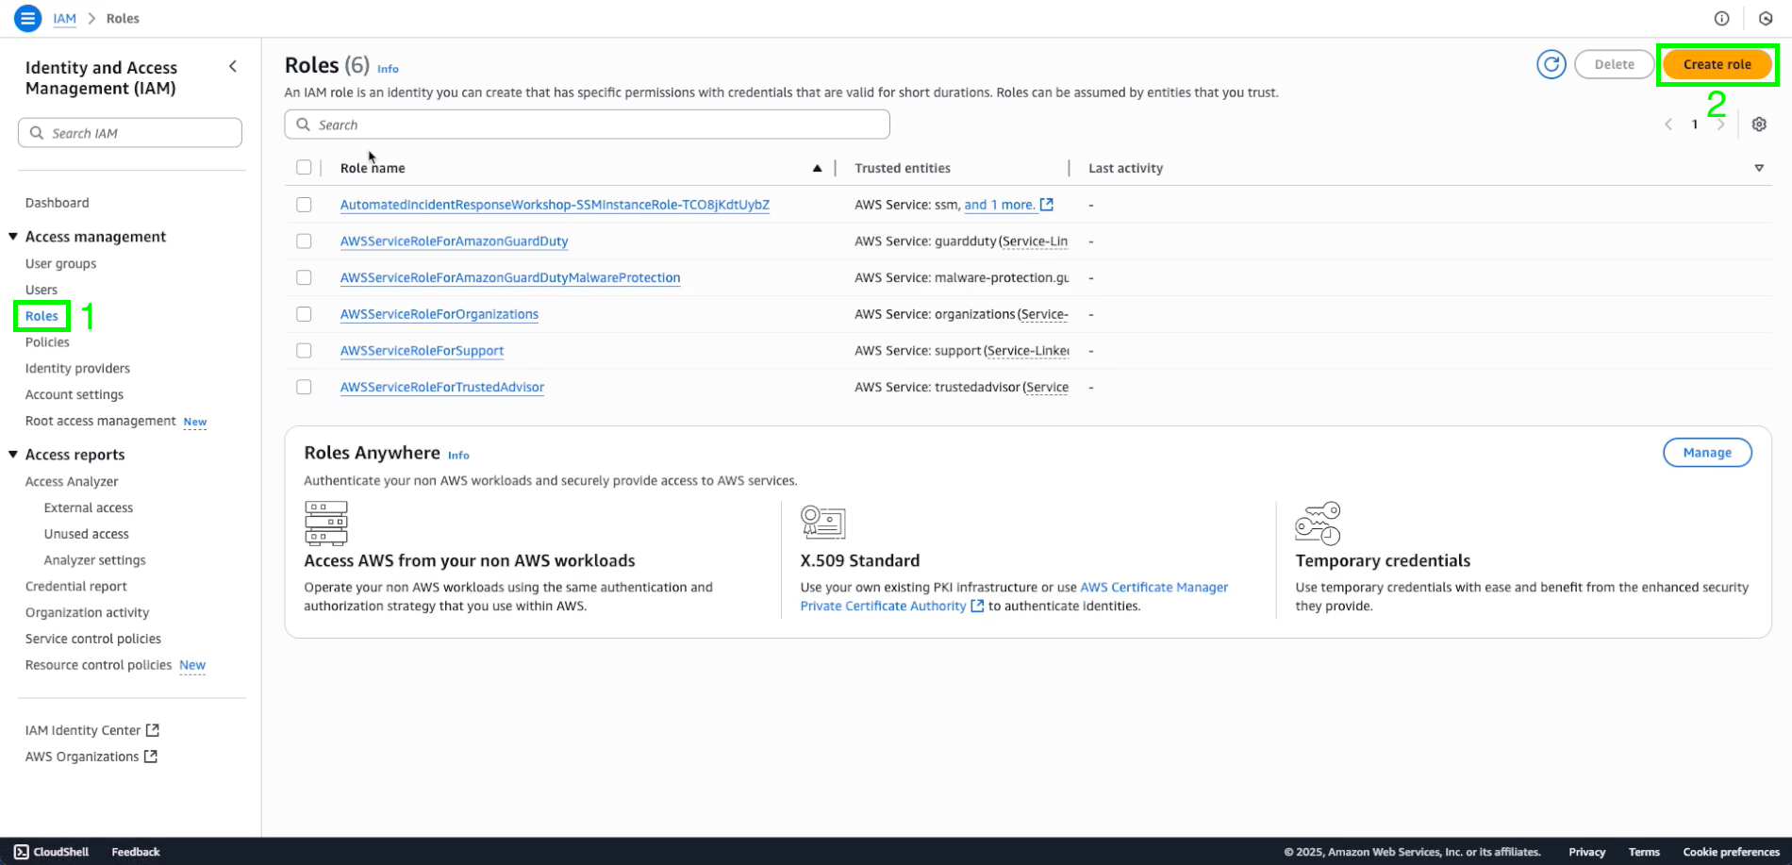
Task: Click Manage in Roles Anywhere
Action: pos(1707,453)
